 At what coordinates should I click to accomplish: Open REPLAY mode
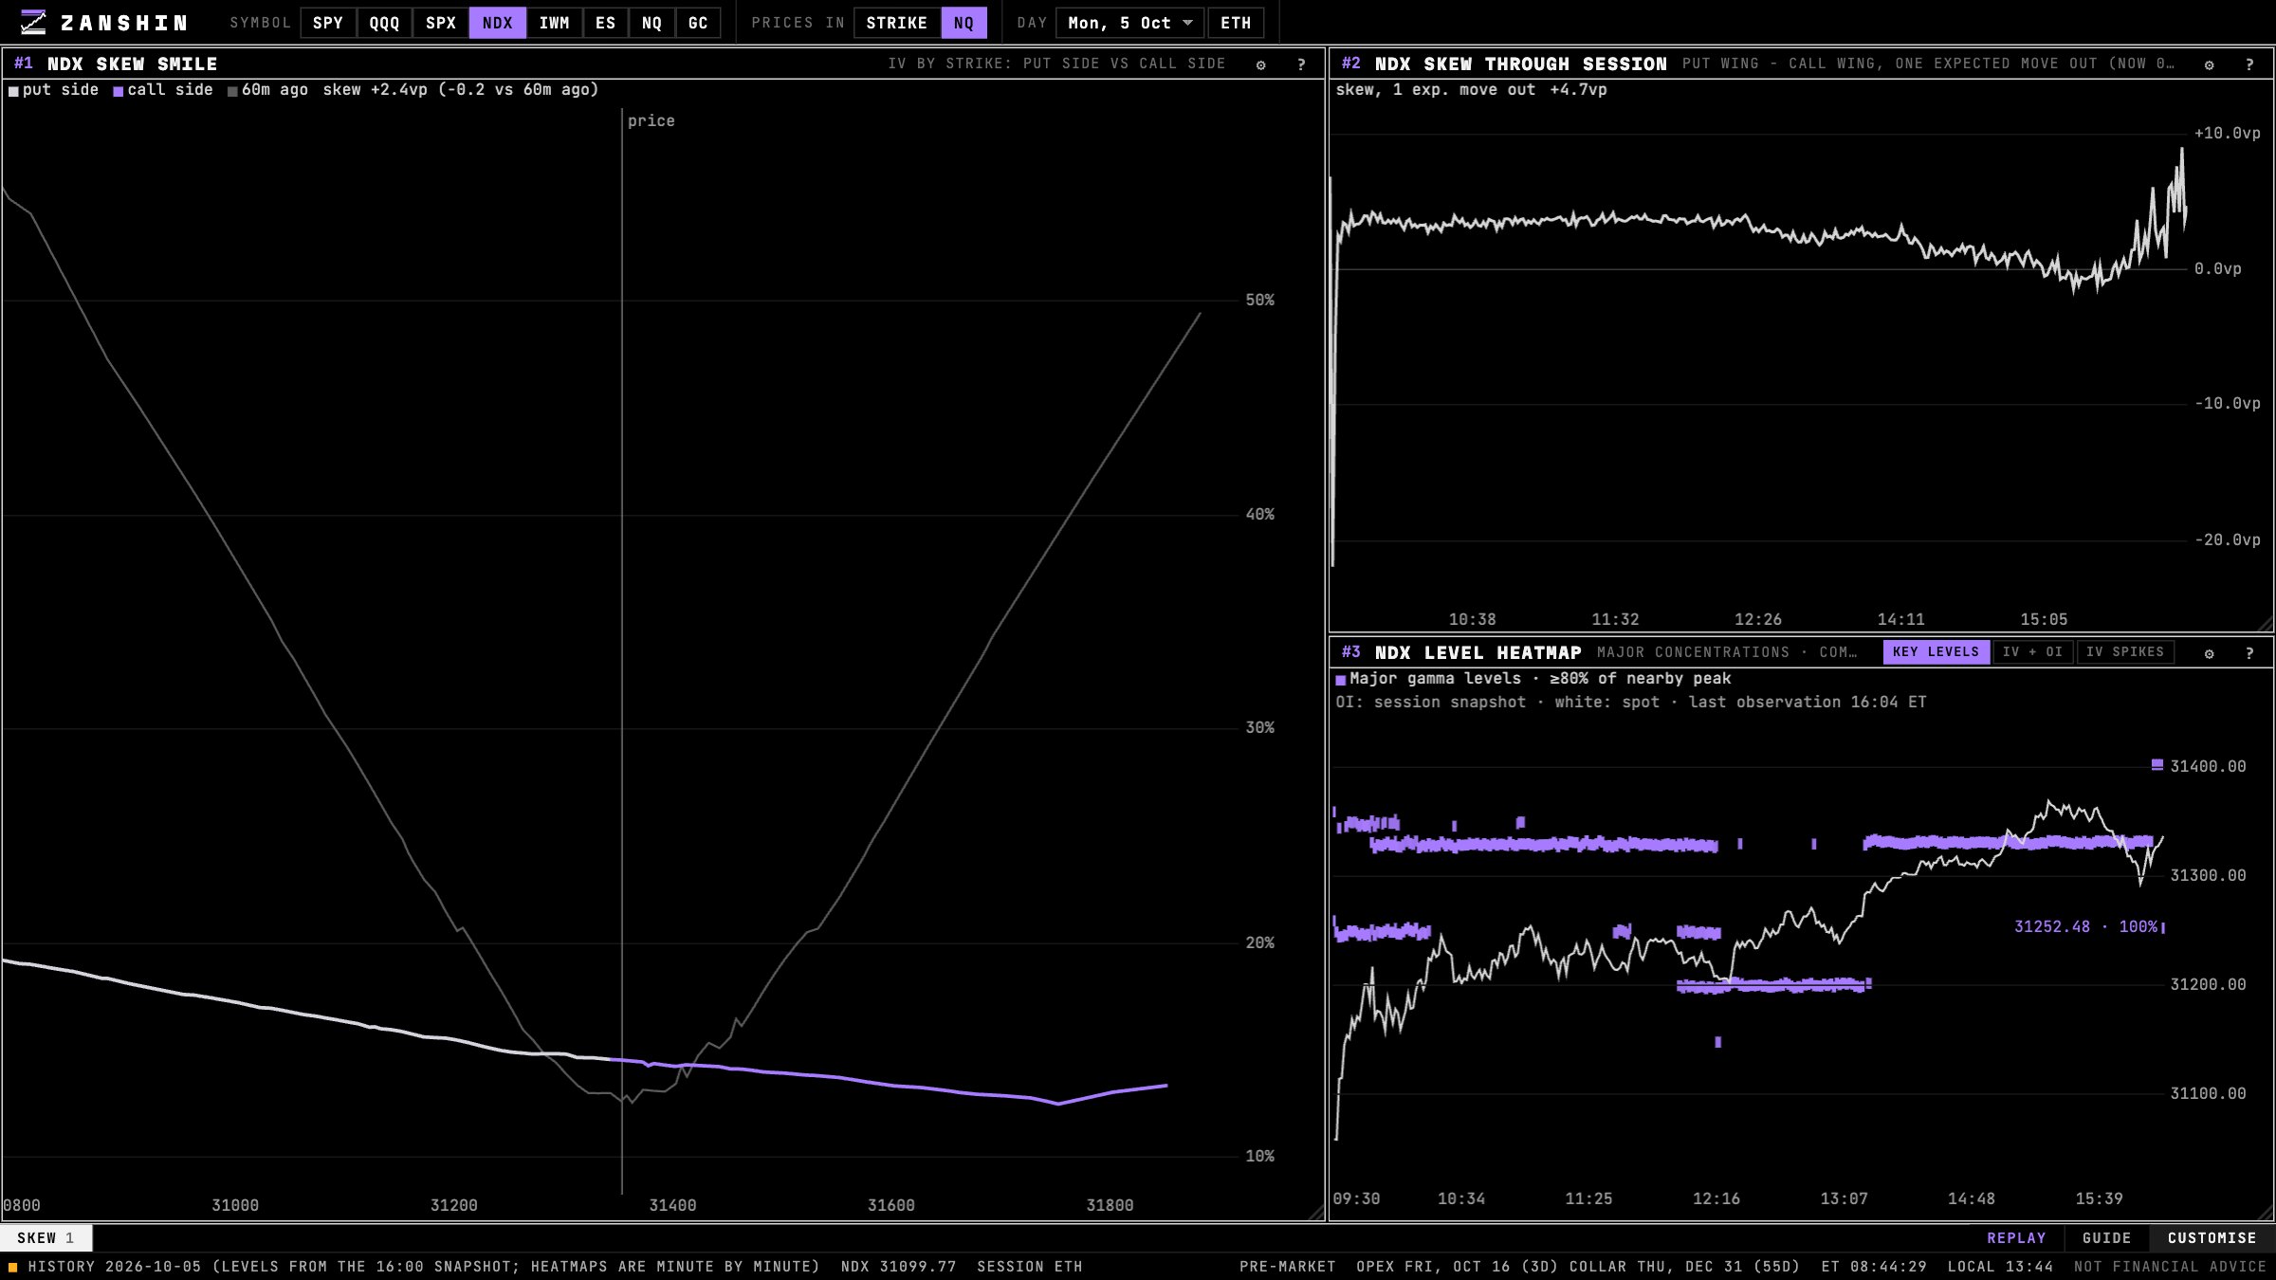point(2016,1238)
